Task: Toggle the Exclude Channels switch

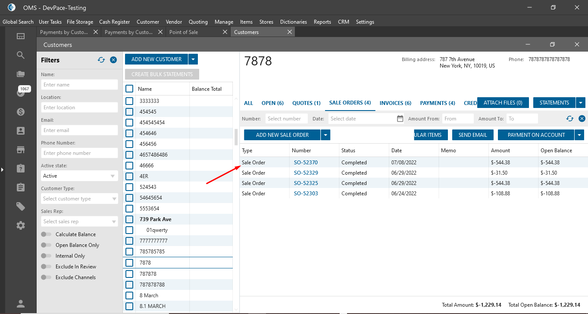Action: 46,277
